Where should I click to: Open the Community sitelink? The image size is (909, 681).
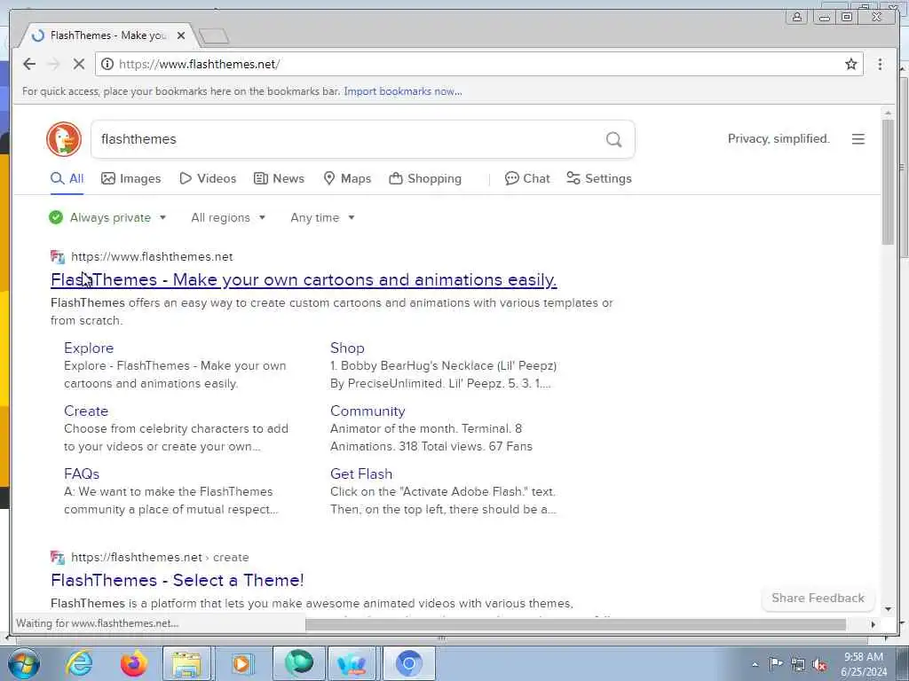click(x=368, y=411)
